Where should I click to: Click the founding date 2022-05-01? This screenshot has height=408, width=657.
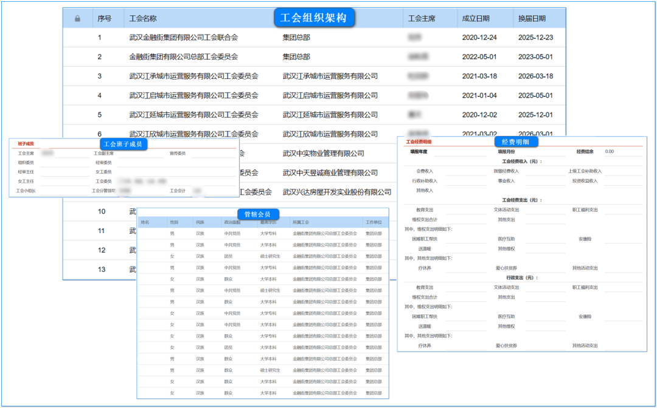click(x=479, y=57)
